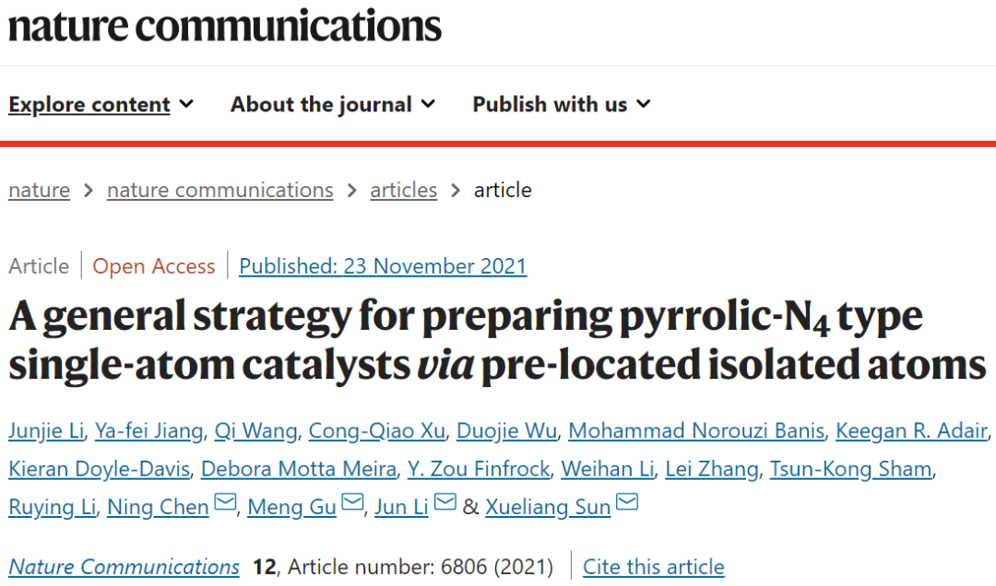
Task: Click author name Tsun-Kong Sham
Action: (x=850, y=469)
